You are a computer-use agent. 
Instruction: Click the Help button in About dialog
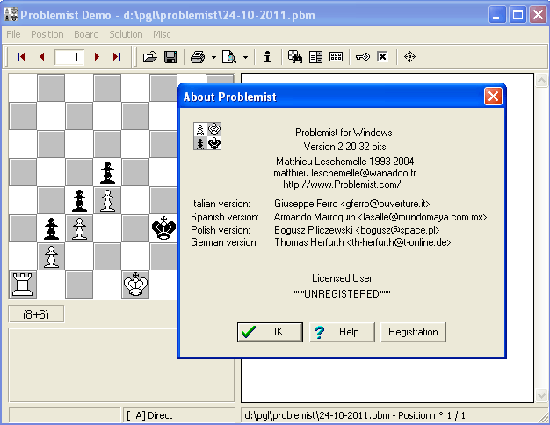click(342, 332)
